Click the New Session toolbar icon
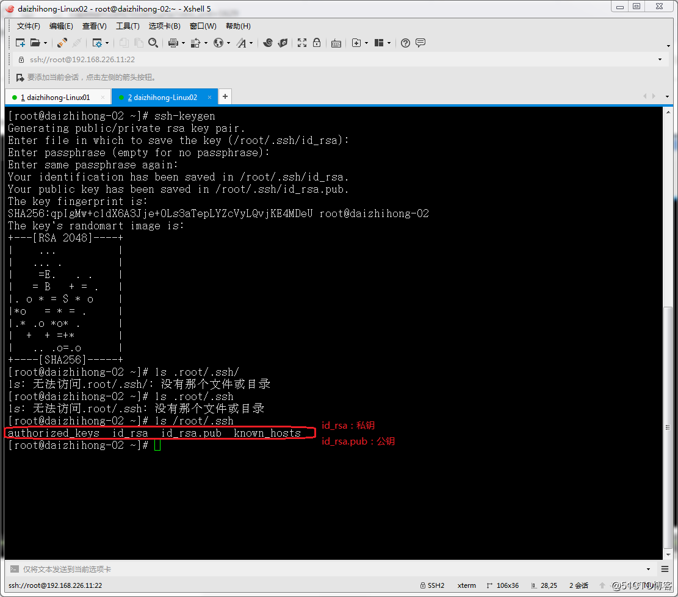The height and width of the screenshot is (597, 678). (x=20, y=43)
